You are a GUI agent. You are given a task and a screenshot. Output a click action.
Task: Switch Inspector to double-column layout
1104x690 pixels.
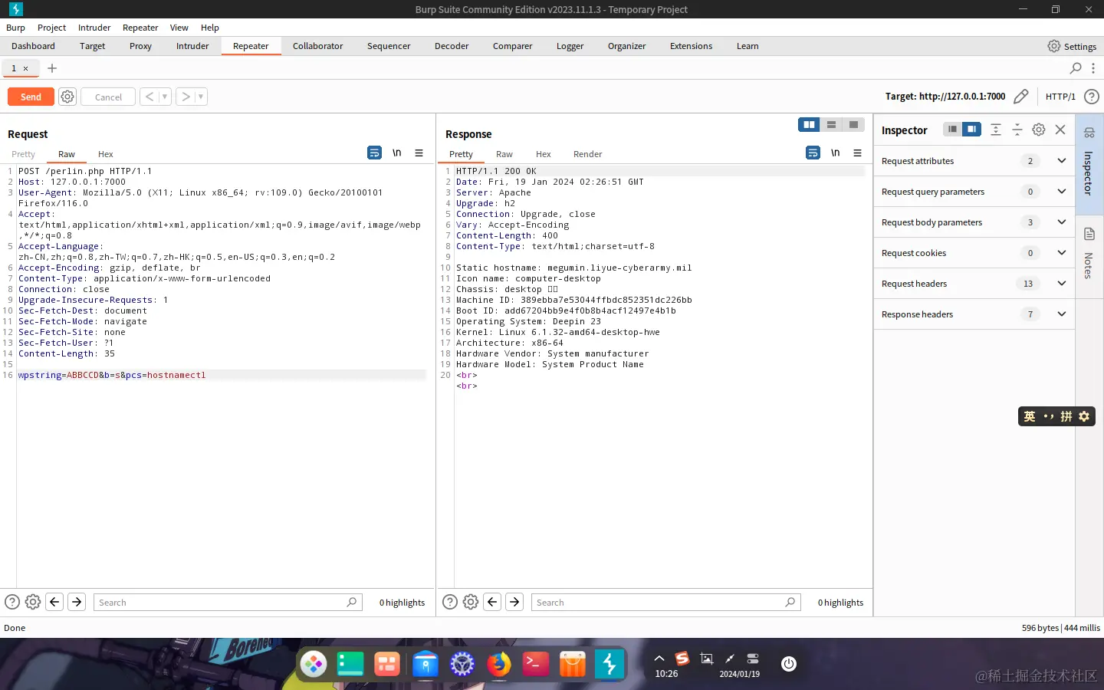(971, 130)
